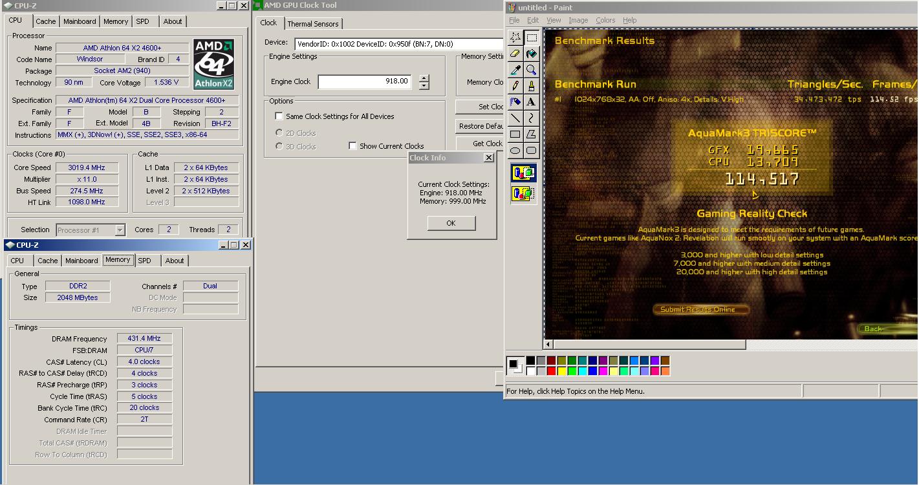Image resolution: width=919 pixels, height=485 pixels.
Task: Choose the straight Line tool in Paint
Action: [515, 118]
